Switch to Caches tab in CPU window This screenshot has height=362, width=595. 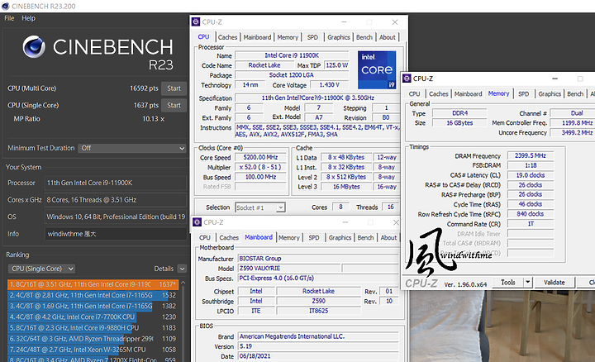[x=228, y=37]
